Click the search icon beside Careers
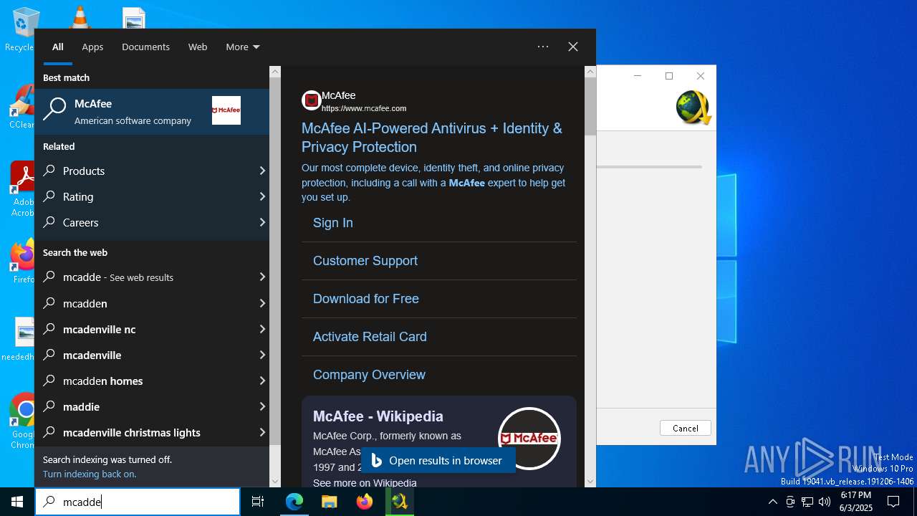 click(49, 222)
